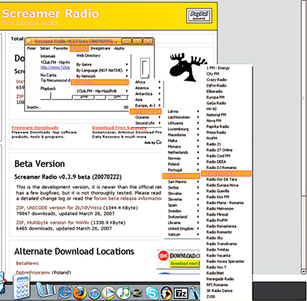Open the BetaNews download link
Viewport: 307px width, 301px height.
click(x=27, y=263)
